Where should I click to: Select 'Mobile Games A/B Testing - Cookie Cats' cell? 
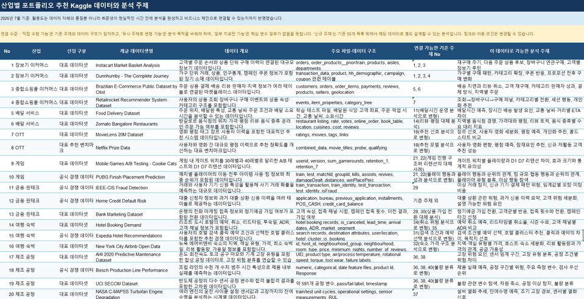136,164
